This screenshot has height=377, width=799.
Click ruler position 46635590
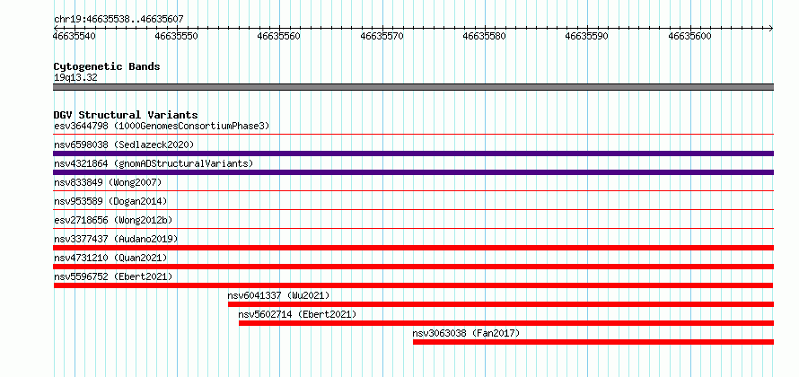587,36
